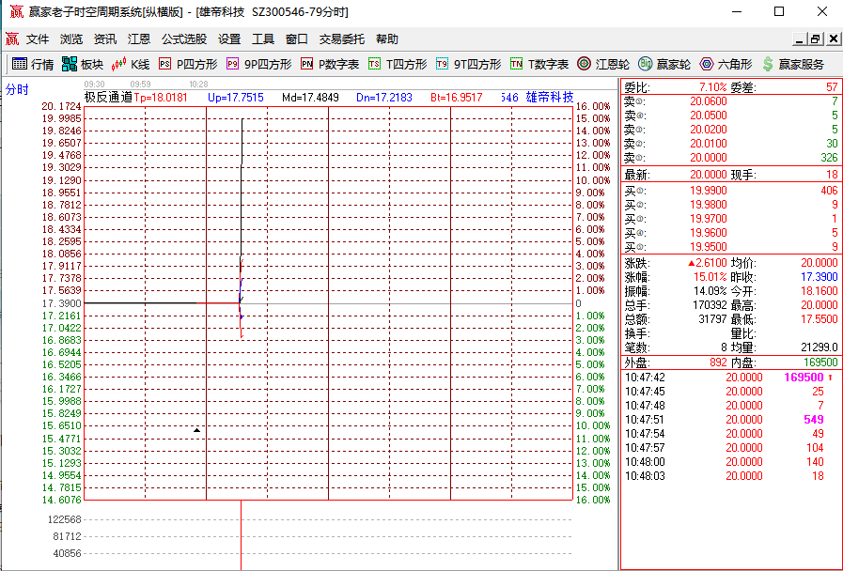Screen dimensions: 843x571
Task: Click the 雄帝科技 stock name above chart
Action: click(550, 98)
